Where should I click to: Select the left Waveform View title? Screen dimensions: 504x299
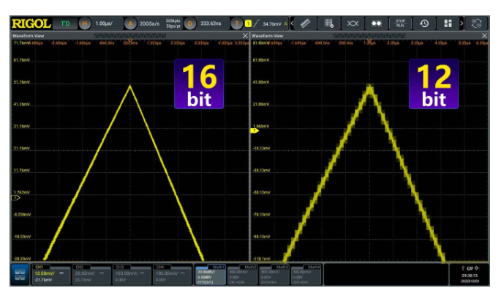pyautogui.click(x=28, y=36)
